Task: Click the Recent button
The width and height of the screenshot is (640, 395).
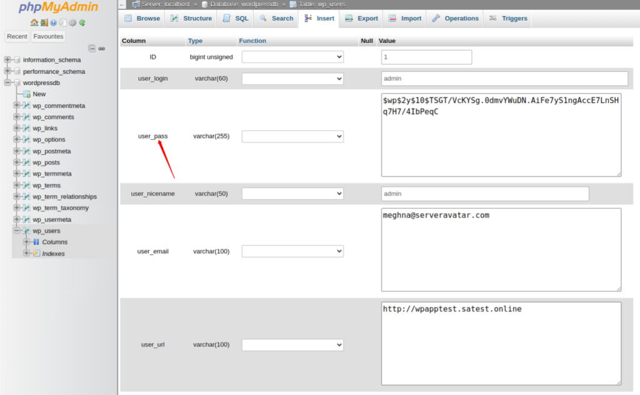Action: (x=17, y=36)
